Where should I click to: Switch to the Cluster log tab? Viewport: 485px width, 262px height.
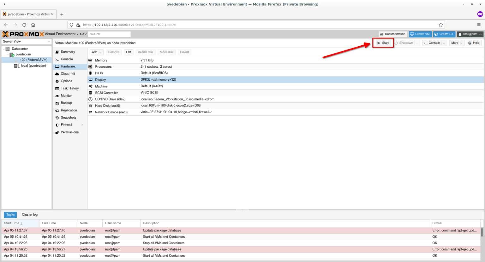(29, 214)
